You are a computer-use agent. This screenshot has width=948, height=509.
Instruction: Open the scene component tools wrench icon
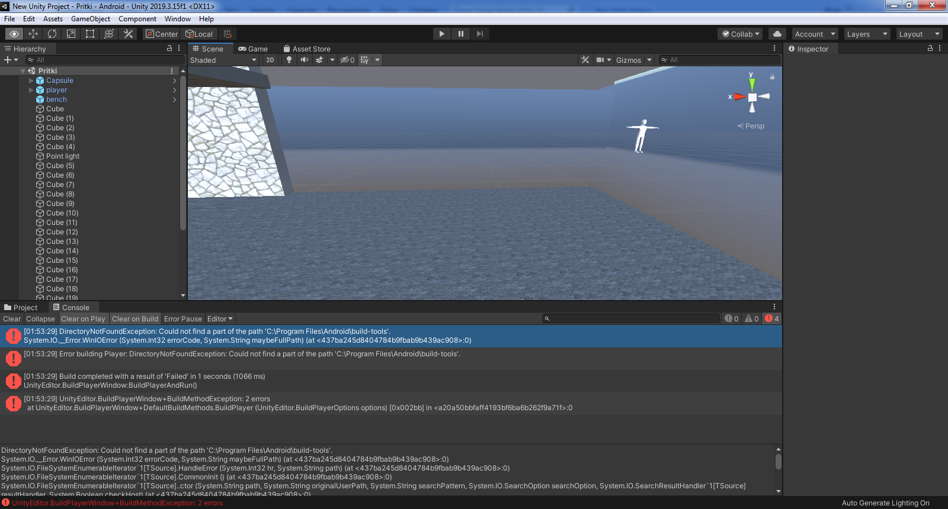[x=585, y=60]
